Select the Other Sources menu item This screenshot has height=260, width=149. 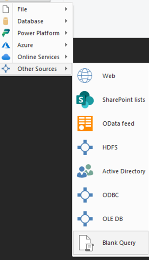36,69
